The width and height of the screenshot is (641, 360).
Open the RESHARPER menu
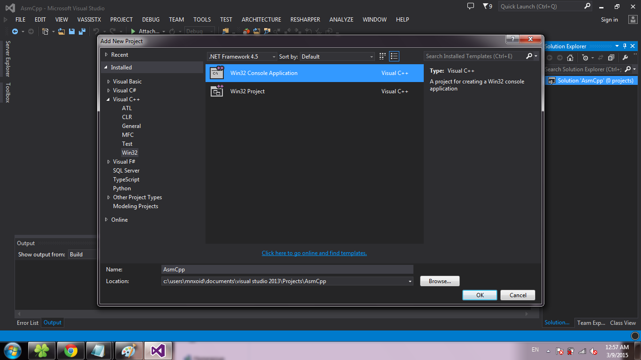pos(305,20)
